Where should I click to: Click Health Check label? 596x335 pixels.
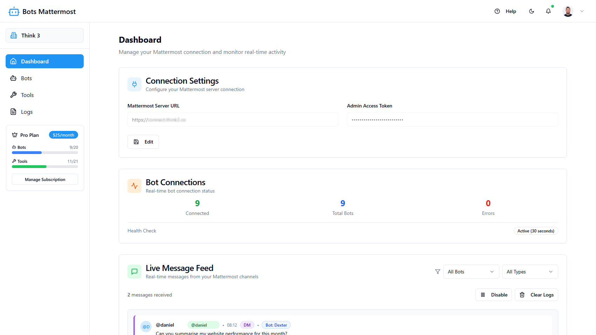click(142, 231)
